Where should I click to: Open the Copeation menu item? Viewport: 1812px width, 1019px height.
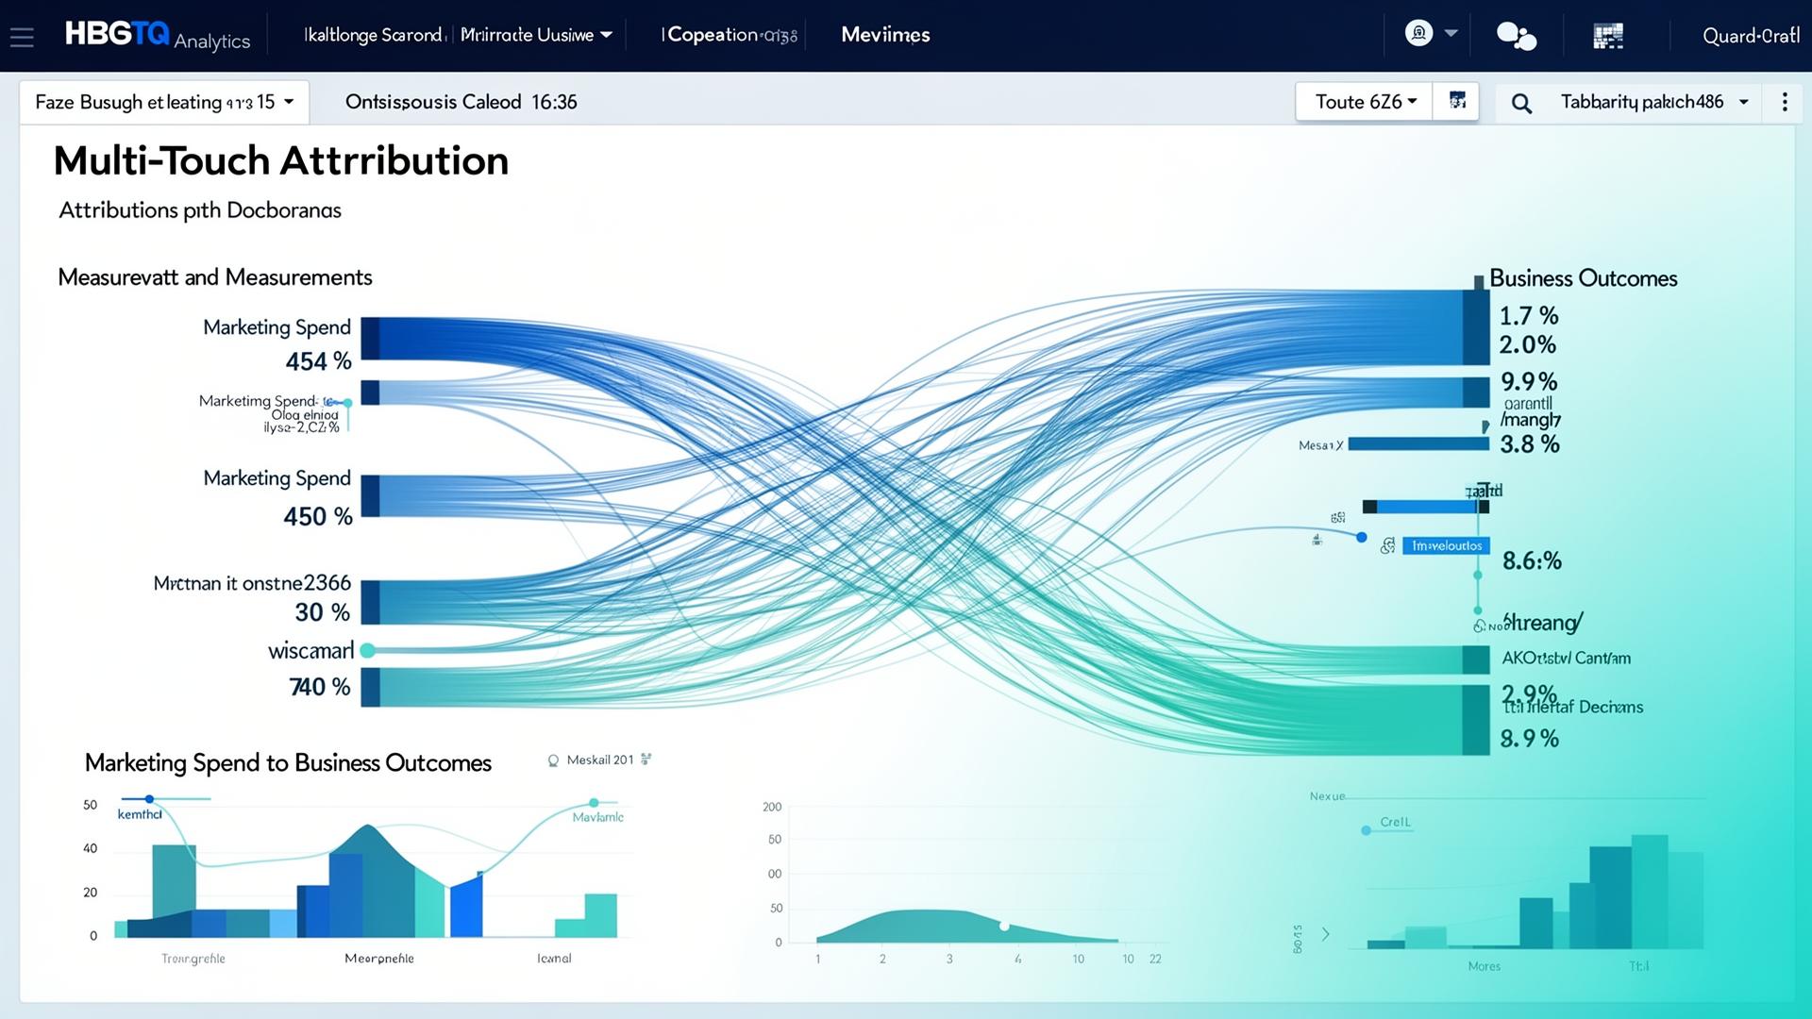[x=730, y=35]
